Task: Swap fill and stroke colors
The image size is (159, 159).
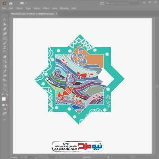Action: [7, 95]
